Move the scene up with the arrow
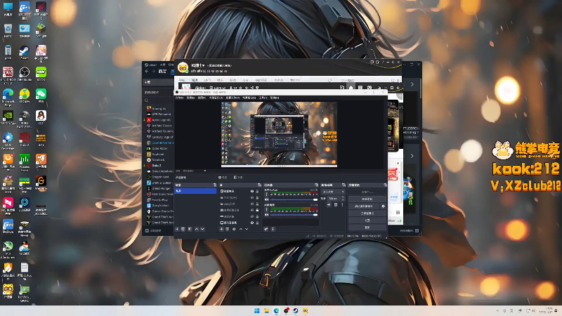Viewport: 562px width, 316px height. [x=196, y=229]
